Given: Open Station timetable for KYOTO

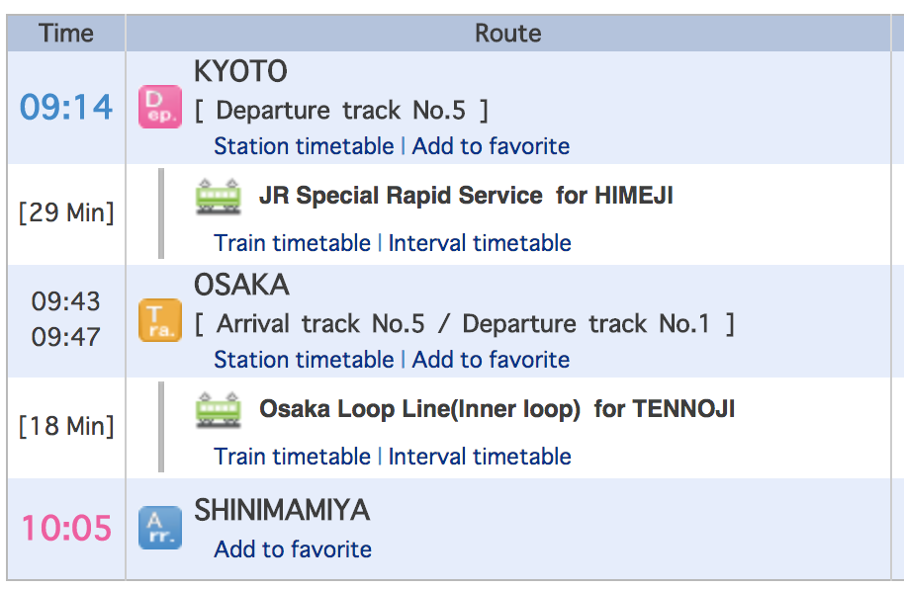Looking at the screenshot, I should coord(304,146).
